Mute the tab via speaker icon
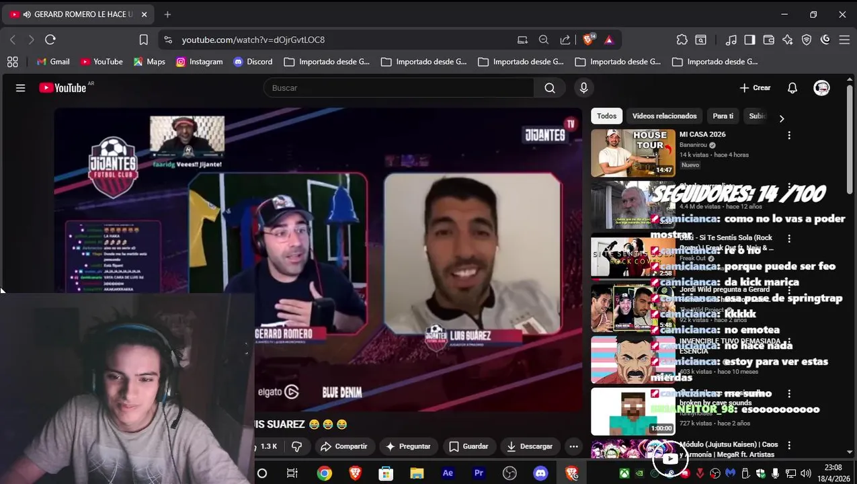 coord(27,14)
